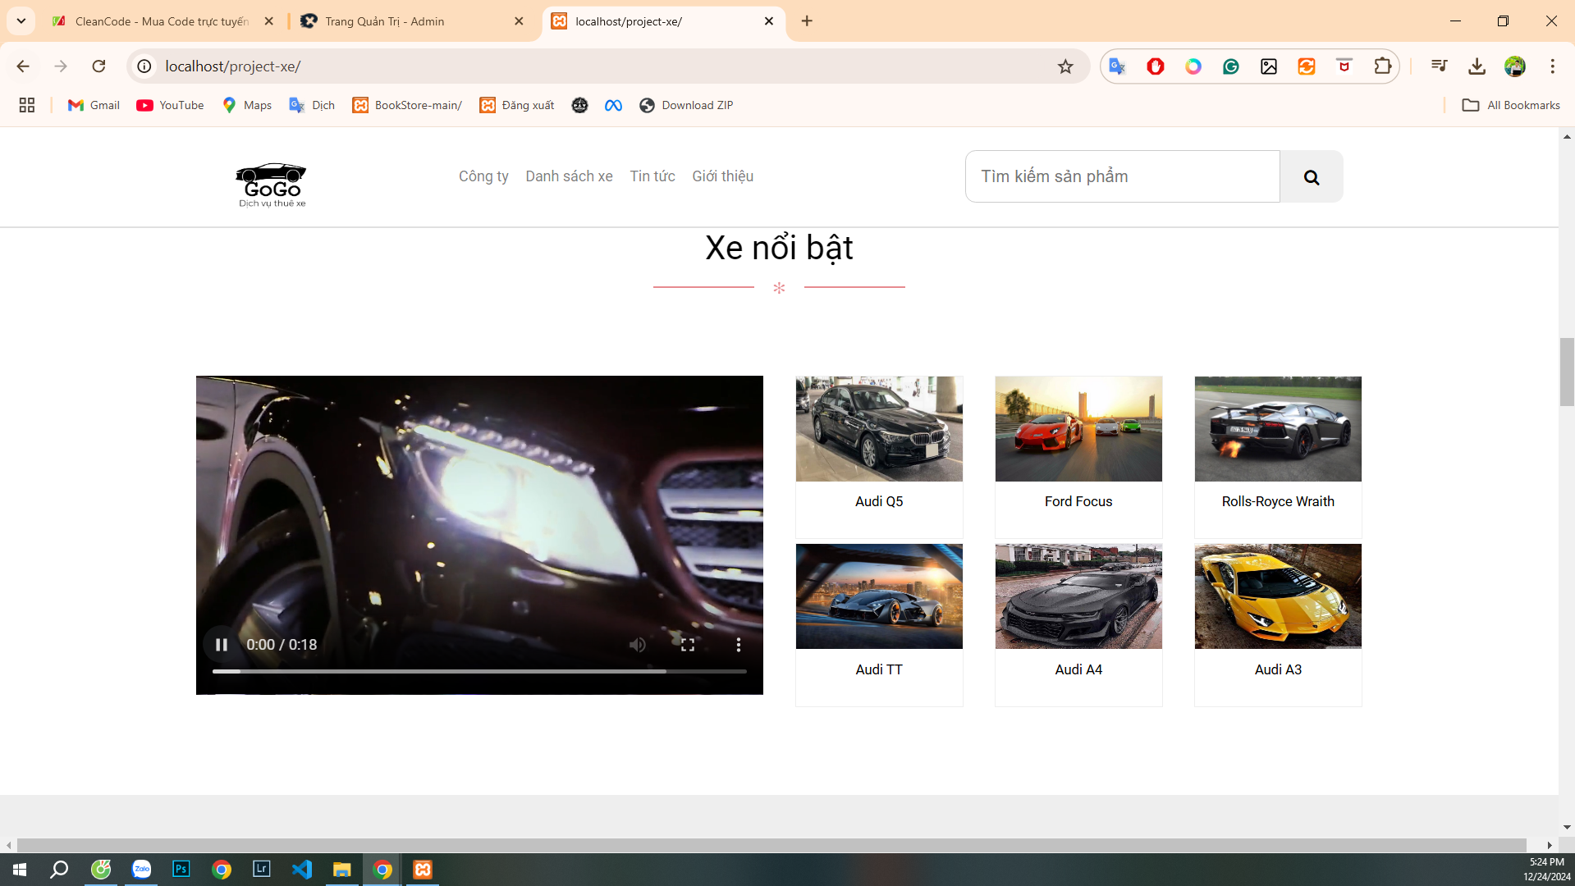Go back to previous page
This screenshot has height=886, width=1575.
(23, 66)
